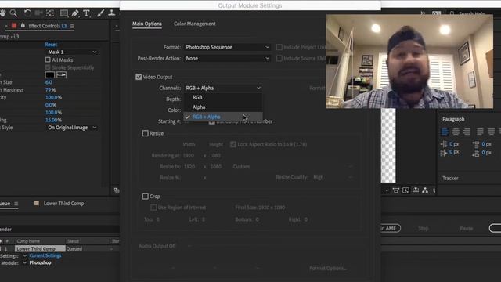The image size is (501, 282).
Task: Toggle Lock Aspect Ratio checkbox
Action: tap(233, 144)
